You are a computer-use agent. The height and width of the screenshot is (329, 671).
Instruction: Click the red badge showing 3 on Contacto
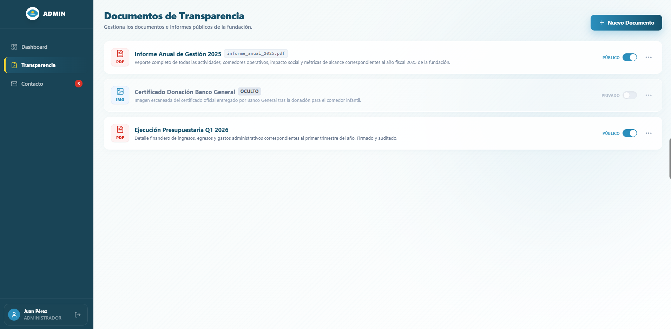pos(79,84)
